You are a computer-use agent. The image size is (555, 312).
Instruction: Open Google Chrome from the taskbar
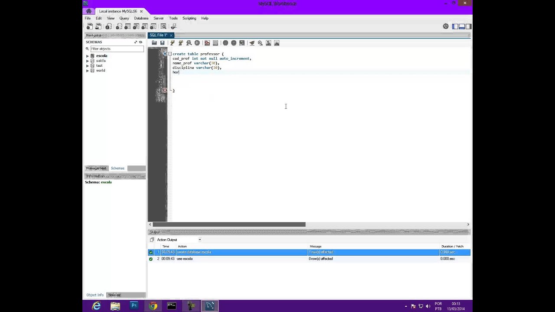153,306
